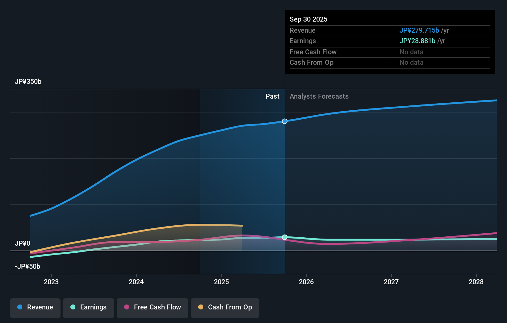Viewport: 507px width, 323px height.
Task: Click the orange Cash From Op legend dot
Action: click(x=201, y=307)
